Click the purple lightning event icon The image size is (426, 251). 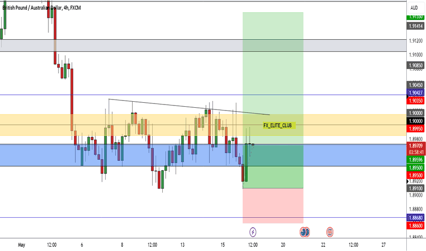point(253,232)
